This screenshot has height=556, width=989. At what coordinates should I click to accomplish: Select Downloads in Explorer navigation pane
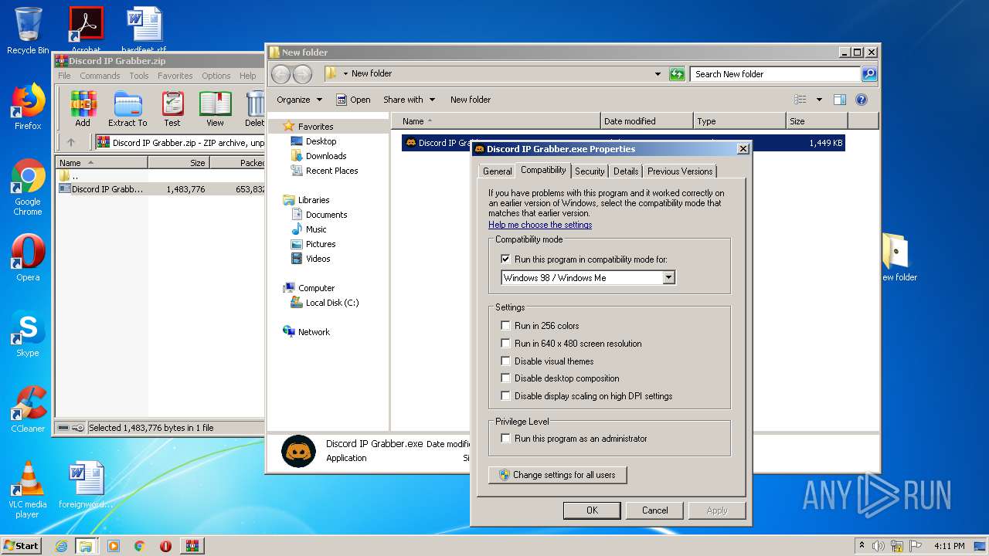[x=326, y=156]
